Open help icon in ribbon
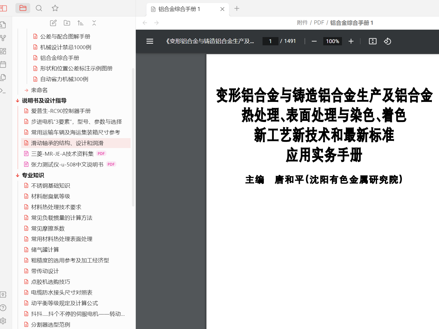The width and height of the screenshot is (439, 329). tap(3, 308)
